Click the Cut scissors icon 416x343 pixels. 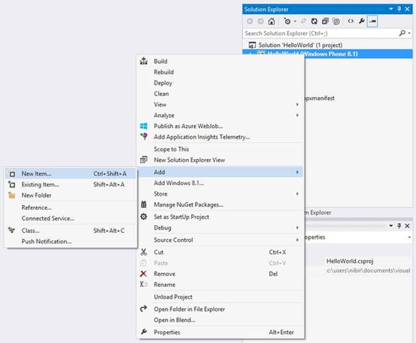pos(143,252)
